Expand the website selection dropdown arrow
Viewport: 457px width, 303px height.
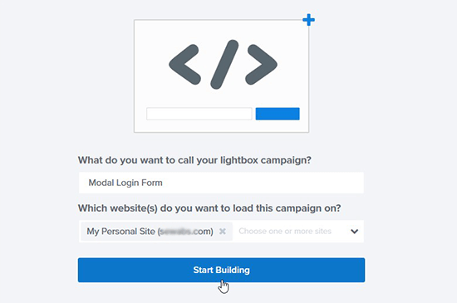point(355,232)
